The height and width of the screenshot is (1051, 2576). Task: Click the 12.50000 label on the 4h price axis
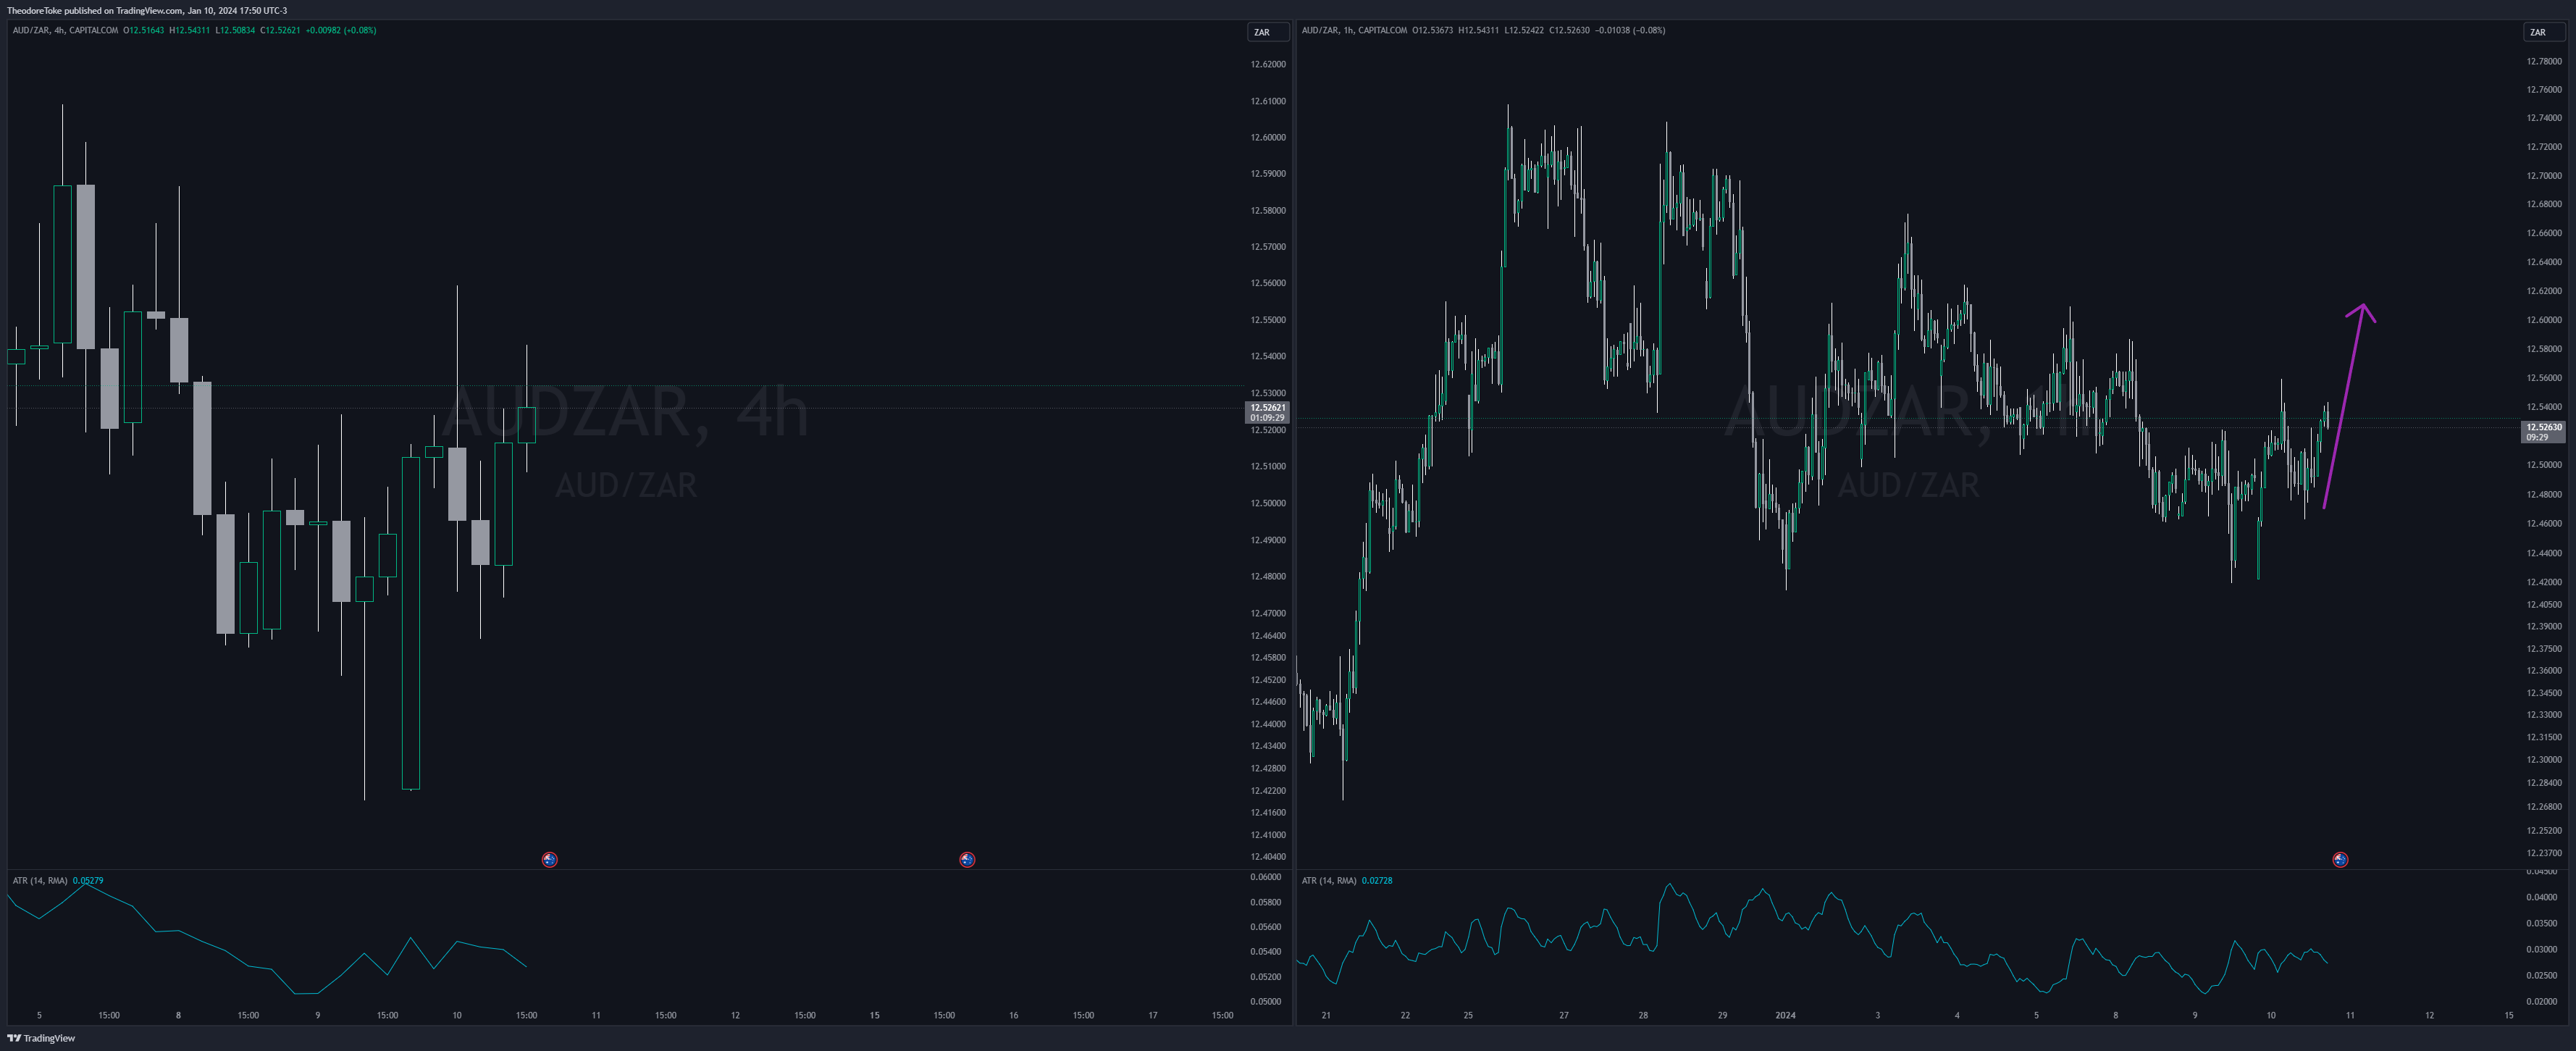1267,503
